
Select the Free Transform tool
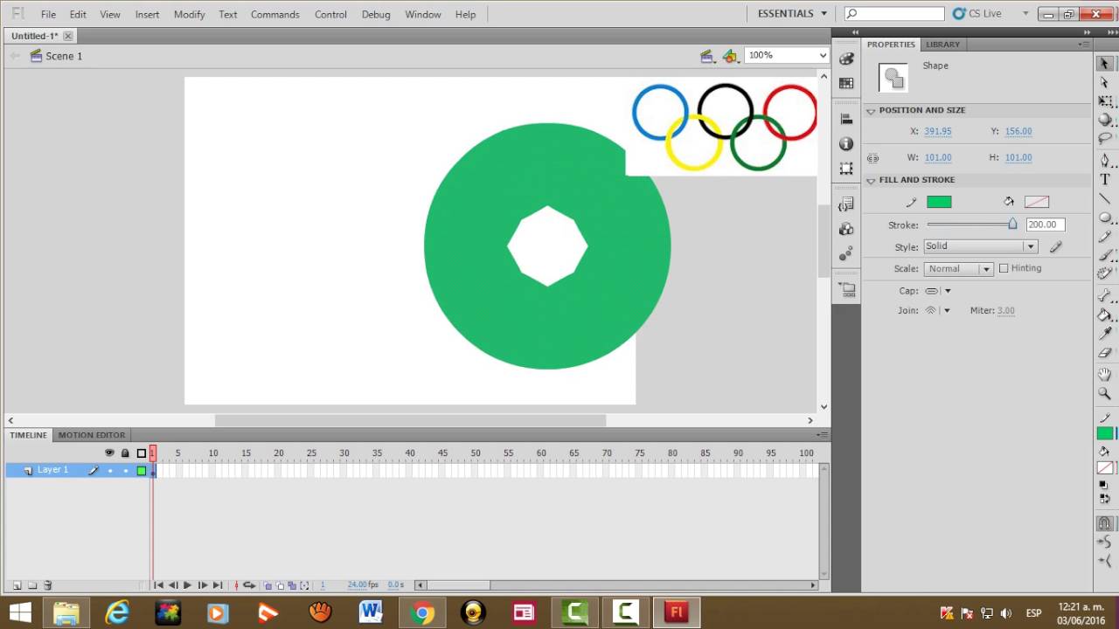click(x=1105, y=101)
